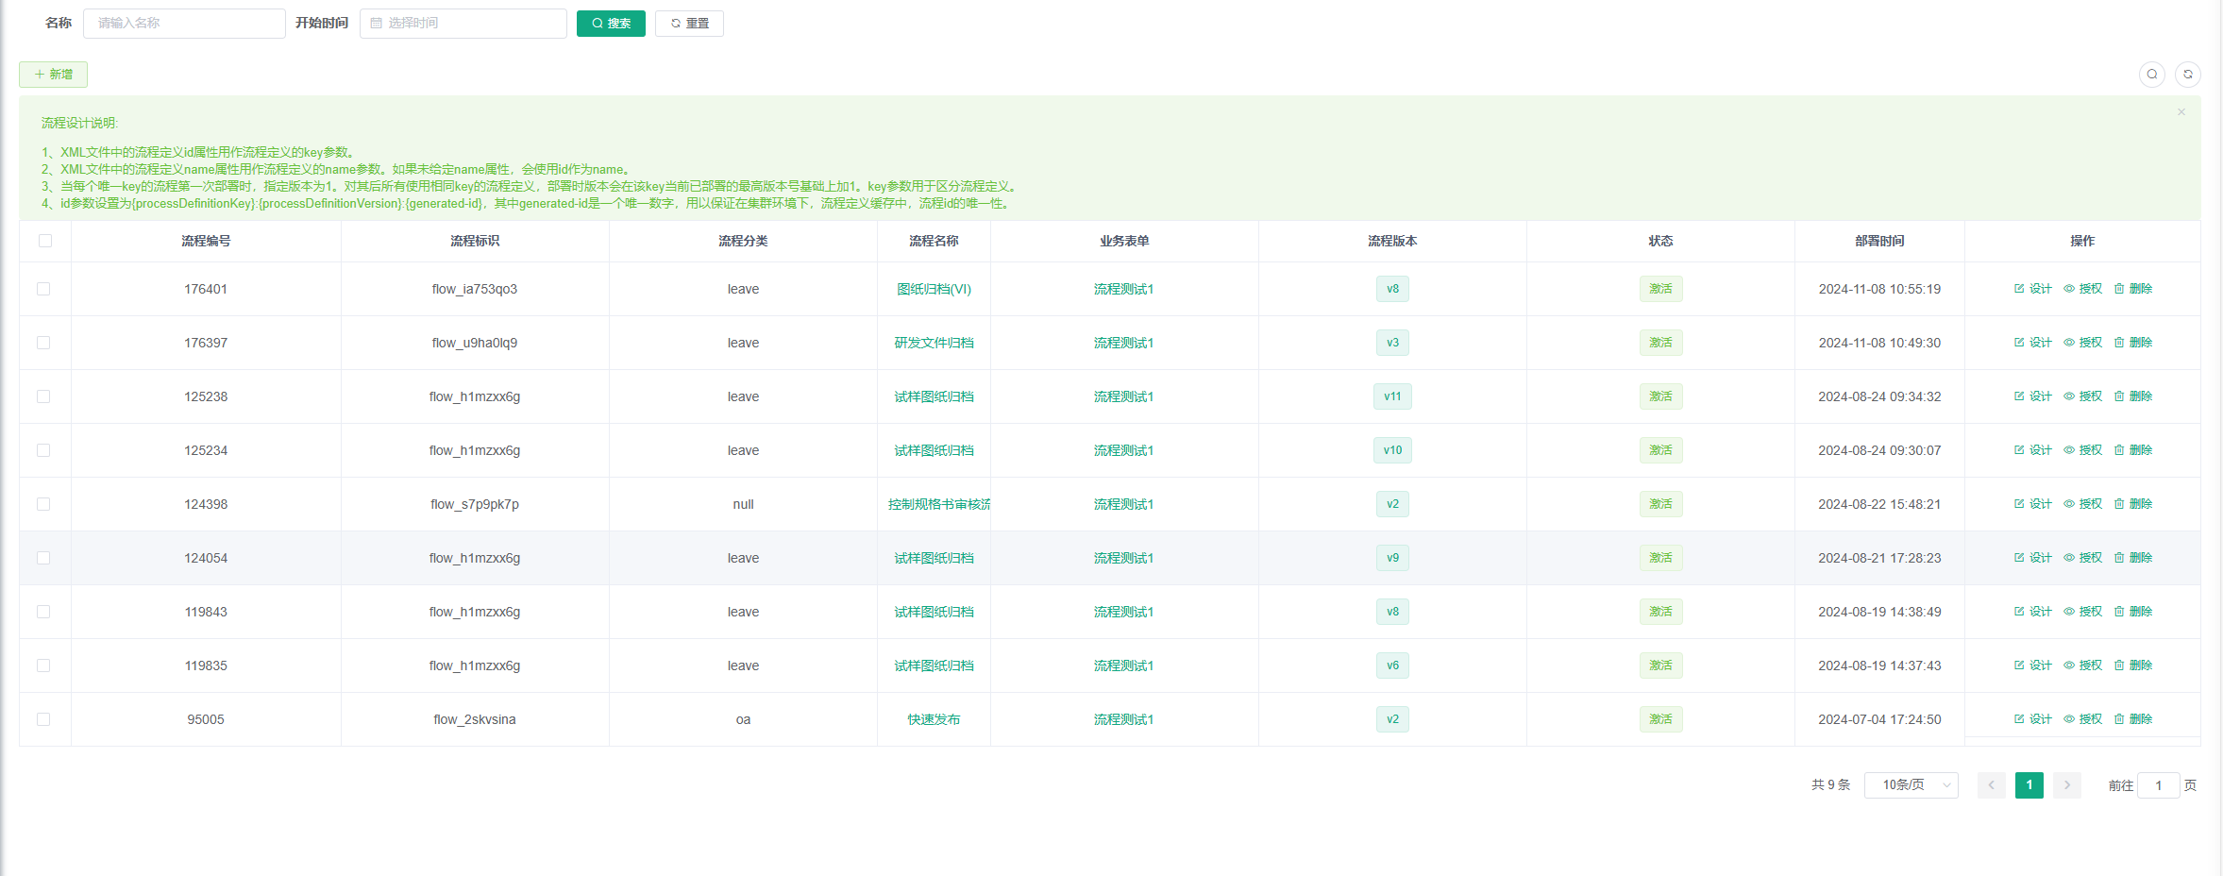Click the 重置 reset button
Screen dimensions: 2223x876
click(689, 24)
